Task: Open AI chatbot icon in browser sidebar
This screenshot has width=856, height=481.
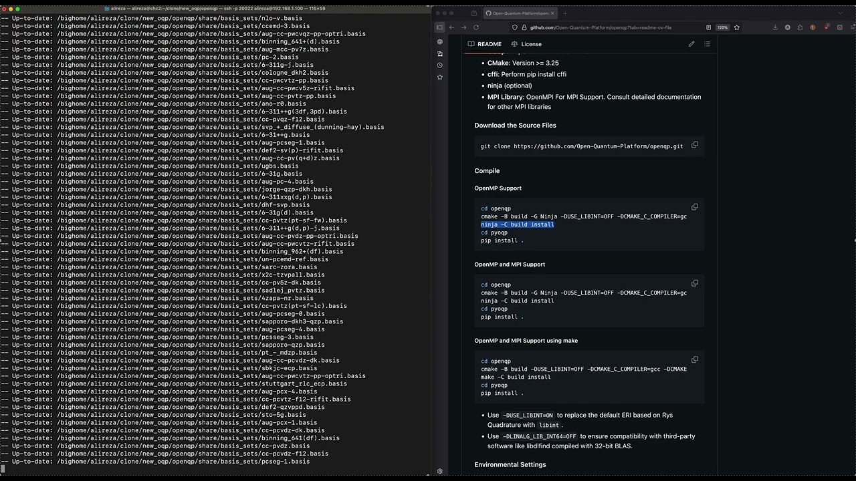Action: (x=439, y=41)
